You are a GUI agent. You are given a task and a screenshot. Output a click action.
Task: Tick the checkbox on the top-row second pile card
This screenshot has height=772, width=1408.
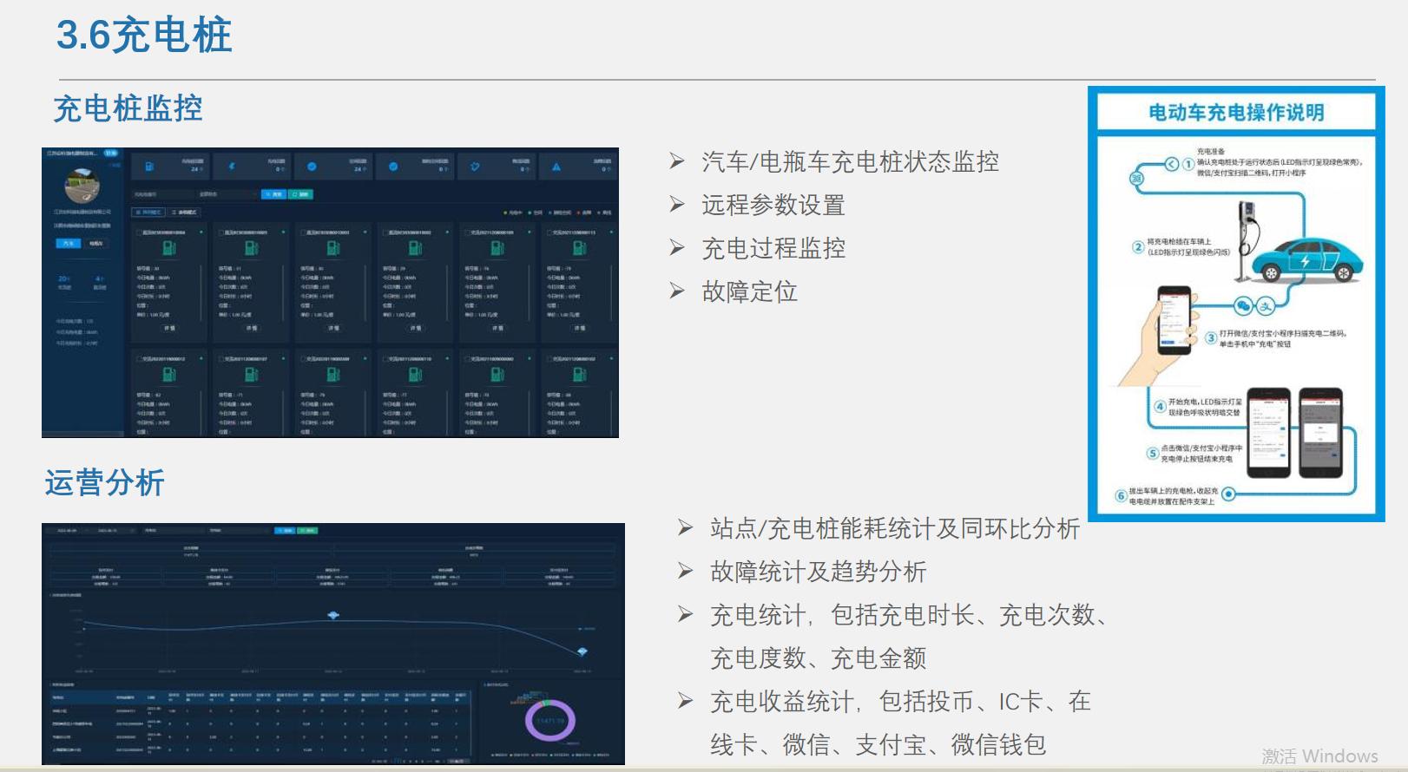(220, 232)
